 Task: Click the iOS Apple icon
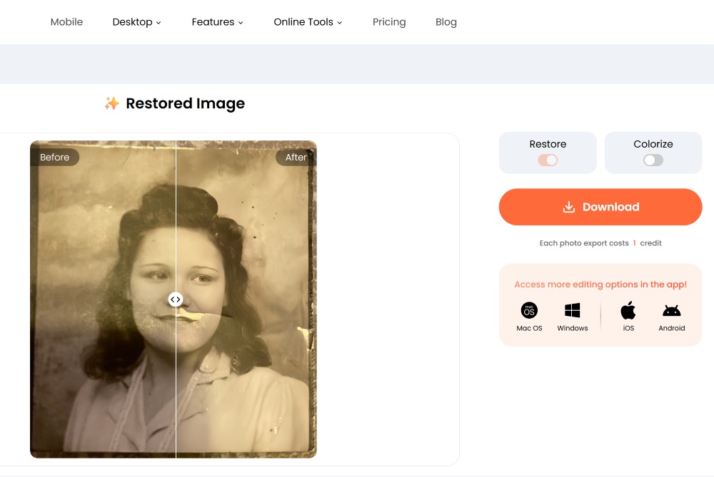(x=628, y=309)
